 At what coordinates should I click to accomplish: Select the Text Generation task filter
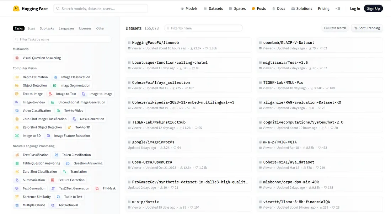31,188
